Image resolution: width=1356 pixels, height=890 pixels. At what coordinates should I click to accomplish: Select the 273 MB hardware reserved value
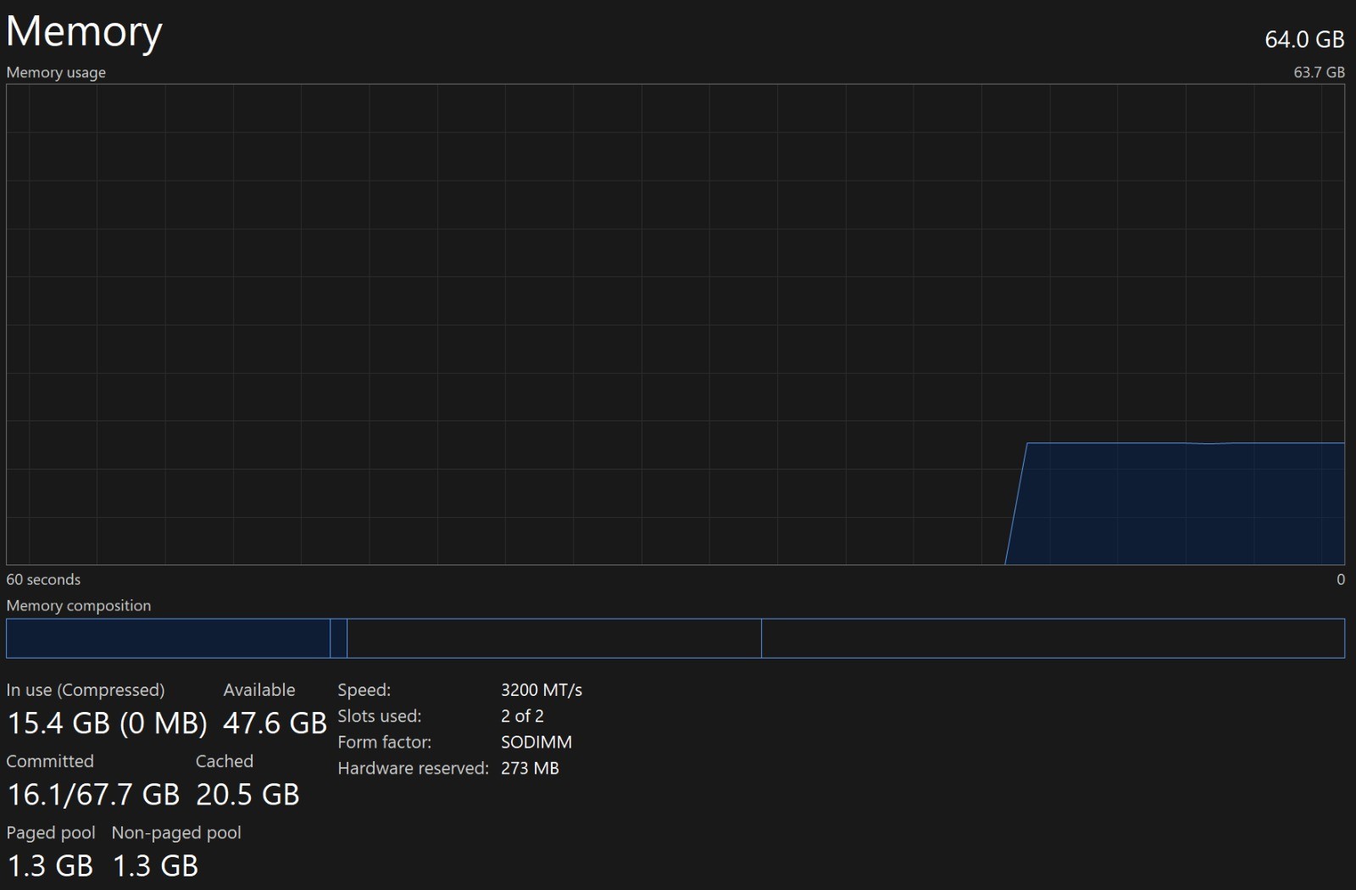pyautogui.click(x=530, y=769)
